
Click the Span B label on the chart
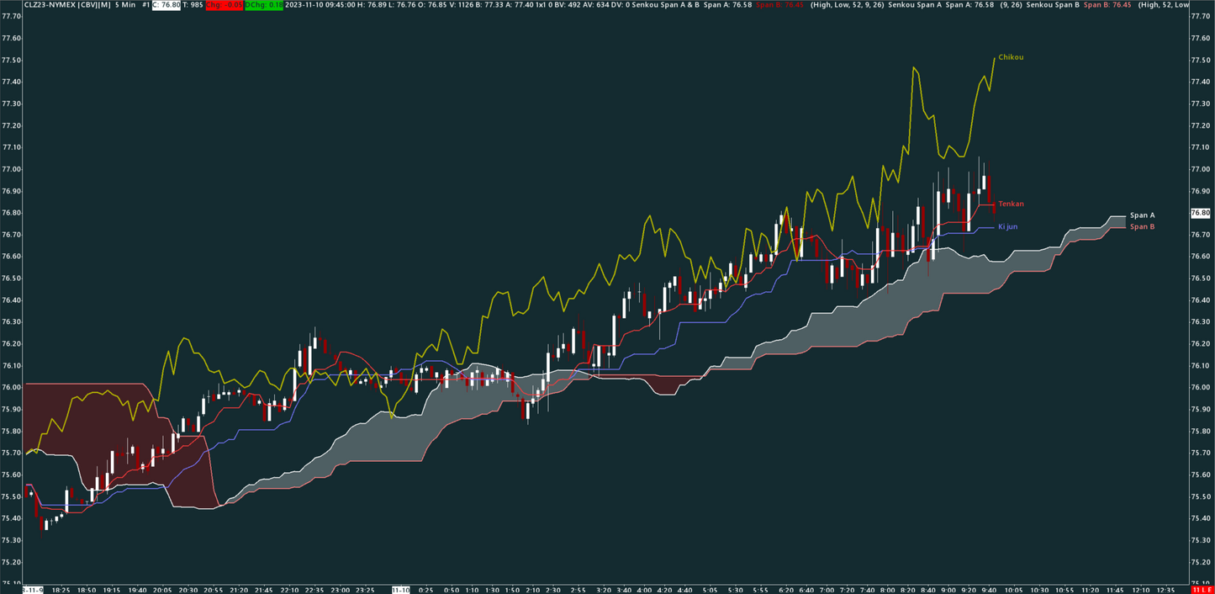(x=1144, y=227)
